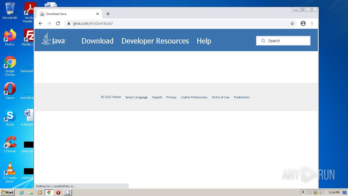
Task: Launch Google Chrome desktop shortcut
Action: pyautogui.click(x=10, y=66)
